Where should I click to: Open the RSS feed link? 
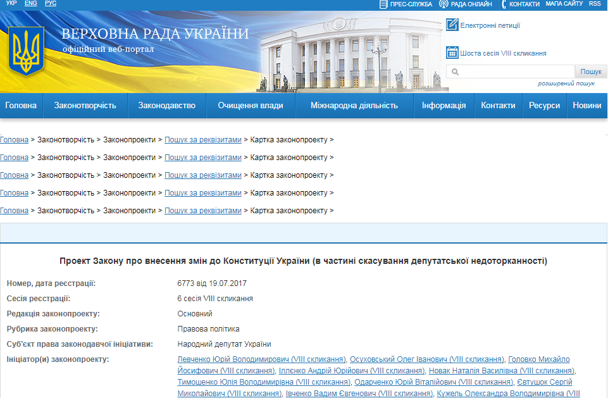pos(595,4)
